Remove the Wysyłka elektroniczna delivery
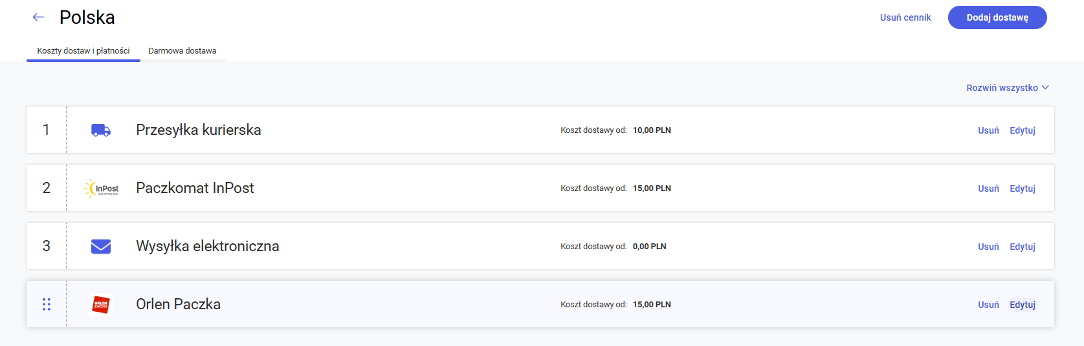 pyautogui.click(x=988, y=247)
